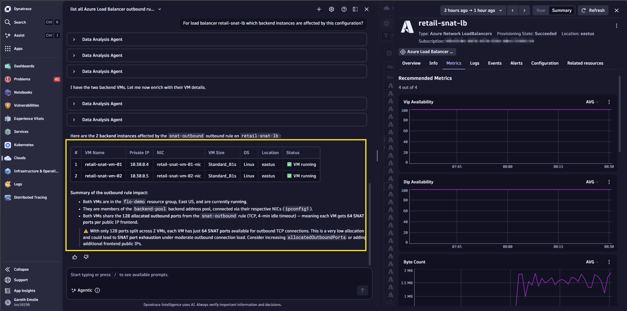Select the Summary view toggle
This screenshot has width=627, height=311.
point(562,11)
